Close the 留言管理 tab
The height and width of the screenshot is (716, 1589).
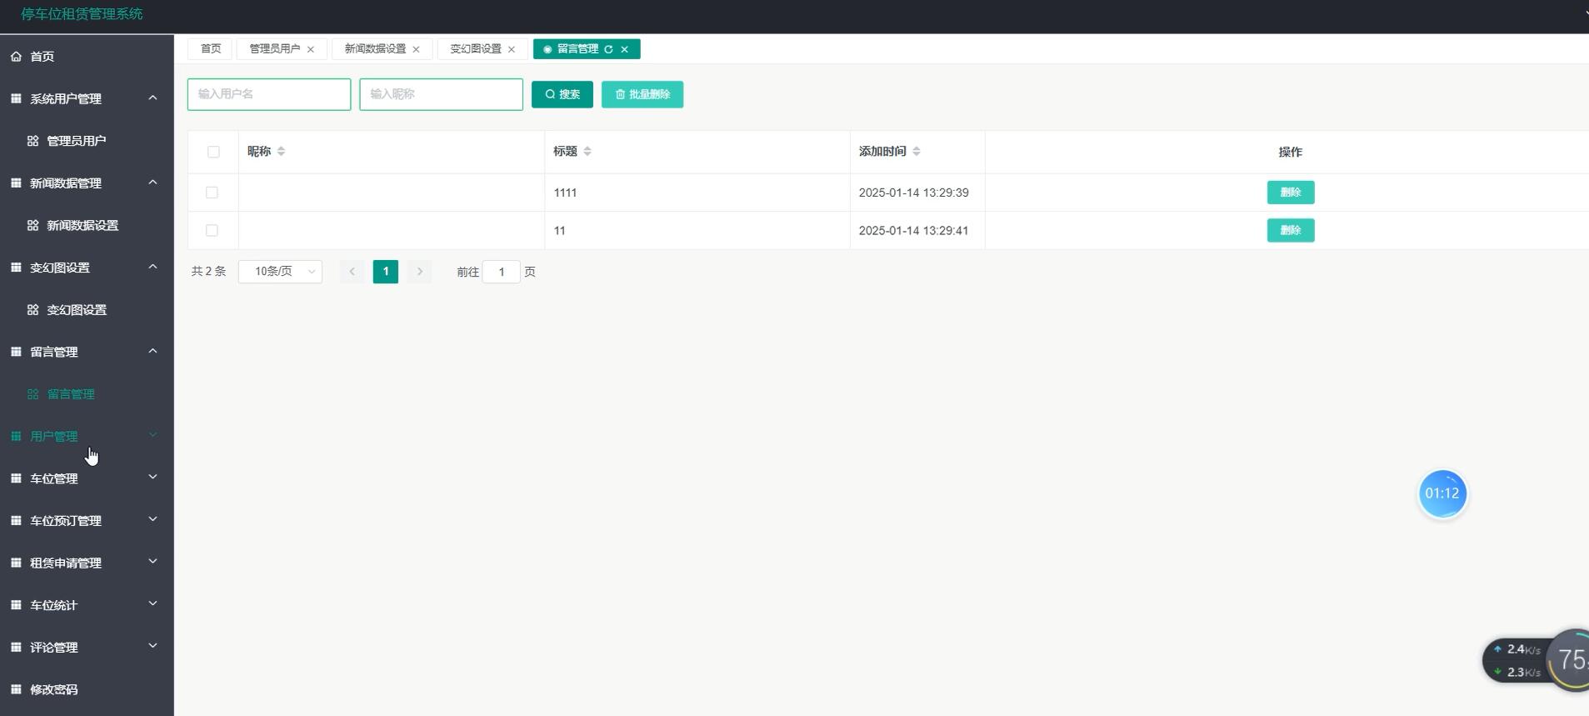point(624,49)
